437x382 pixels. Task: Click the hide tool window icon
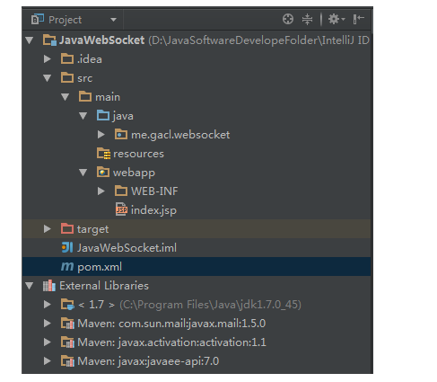coord(358,19)
